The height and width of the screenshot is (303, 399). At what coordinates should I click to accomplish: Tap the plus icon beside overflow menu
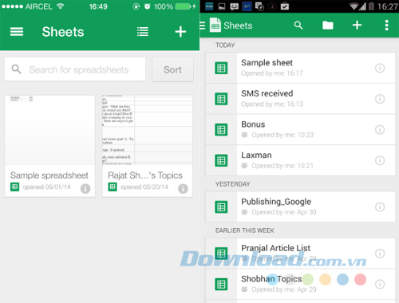click(x=357, y=26)
